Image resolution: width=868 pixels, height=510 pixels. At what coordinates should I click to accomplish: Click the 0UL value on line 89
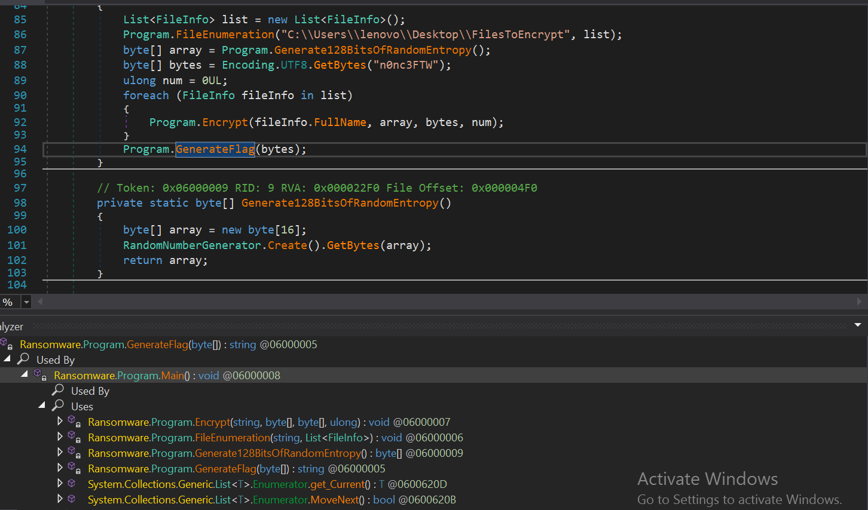point(212,81)
